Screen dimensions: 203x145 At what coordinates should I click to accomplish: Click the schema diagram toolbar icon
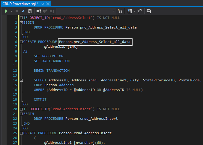140,11
